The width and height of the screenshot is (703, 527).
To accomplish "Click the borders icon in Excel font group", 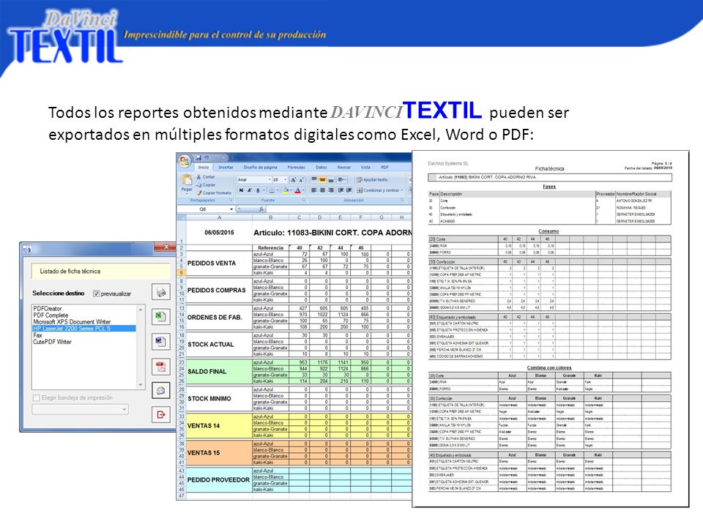I will point(272,190).
